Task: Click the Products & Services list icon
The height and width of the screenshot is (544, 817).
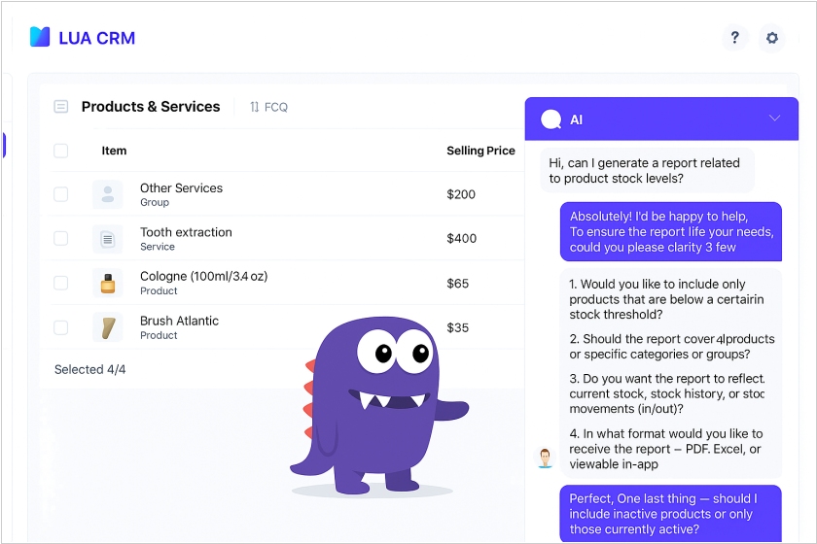Action: pos(61,107)
